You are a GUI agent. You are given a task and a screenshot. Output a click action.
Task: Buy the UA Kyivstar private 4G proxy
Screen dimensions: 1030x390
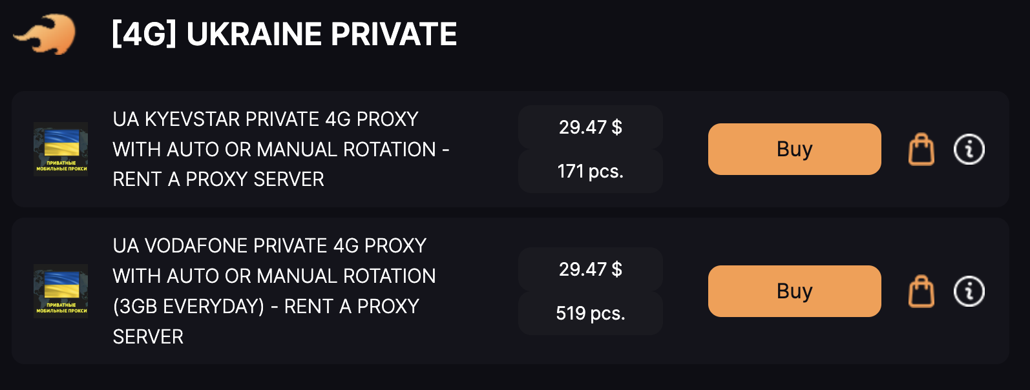click(x=794, y=149)
